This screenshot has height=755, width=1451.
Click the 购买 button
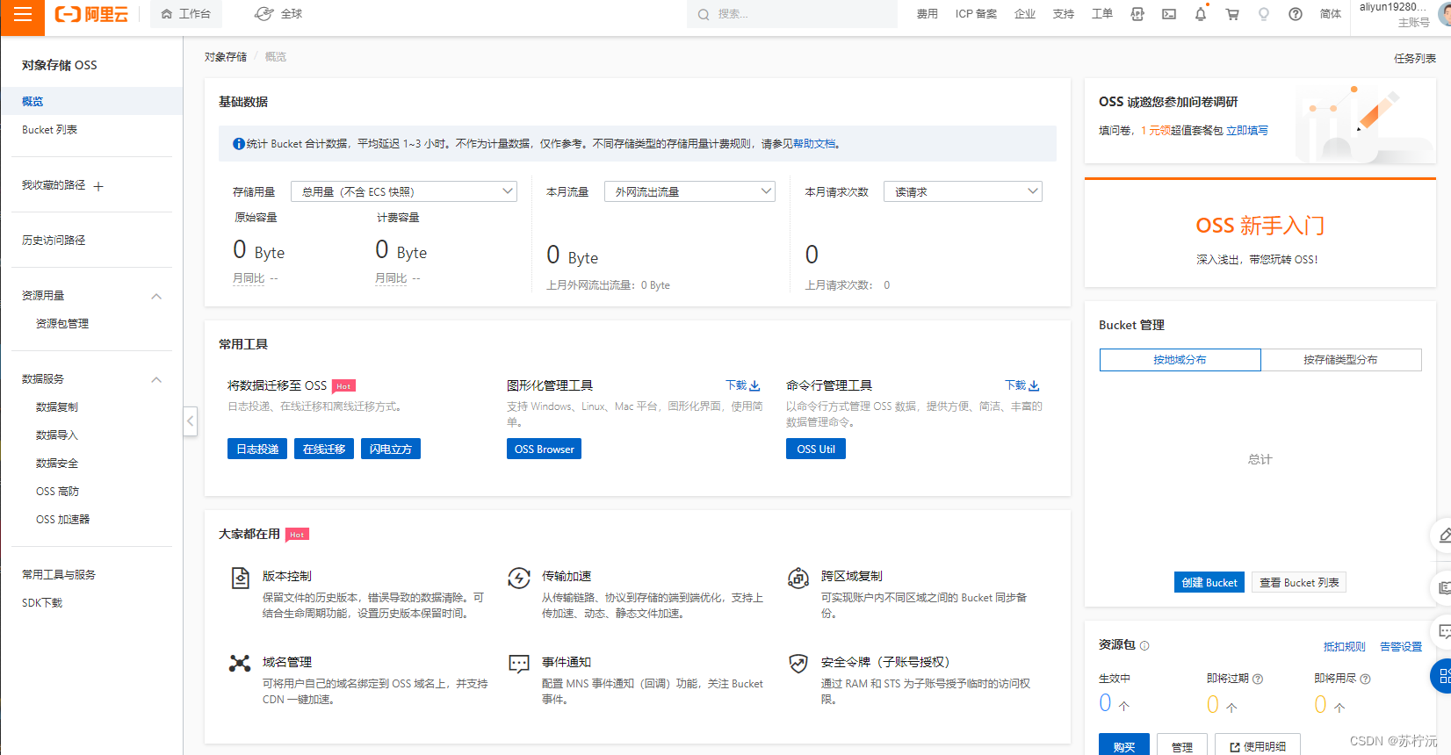1124,746
